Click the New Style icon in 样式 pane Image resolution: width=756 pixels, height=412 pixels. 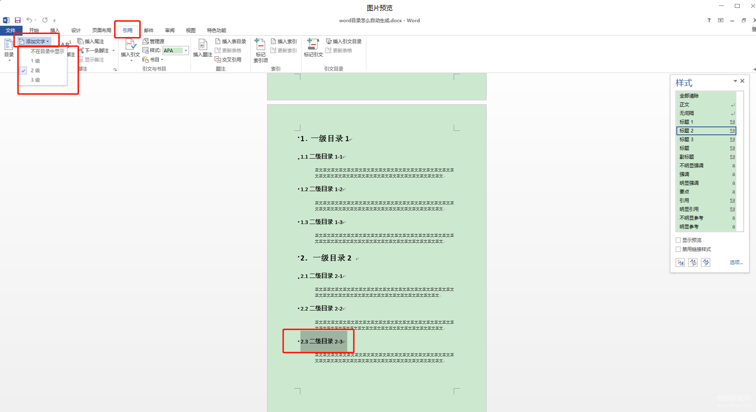(x=680, y=262)
